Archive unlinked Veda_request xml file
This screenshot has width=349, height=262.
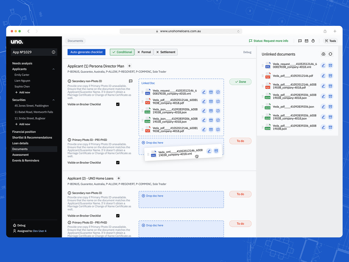[x=330, y=66]
